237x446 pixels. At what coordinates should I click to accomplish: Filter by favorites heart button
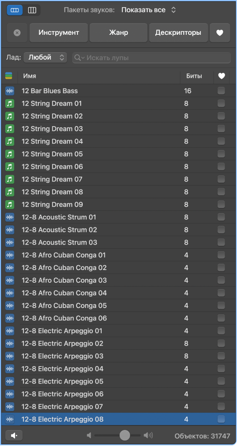220,33
